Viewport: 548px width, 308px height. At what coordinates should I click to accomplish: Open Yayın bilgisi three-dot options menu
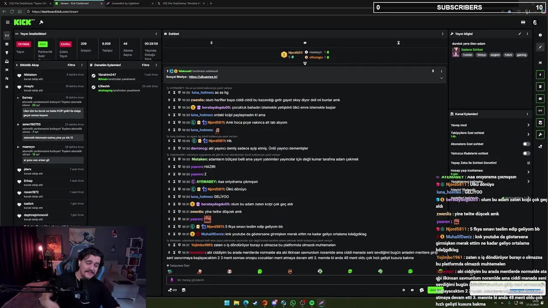(527, 34)
